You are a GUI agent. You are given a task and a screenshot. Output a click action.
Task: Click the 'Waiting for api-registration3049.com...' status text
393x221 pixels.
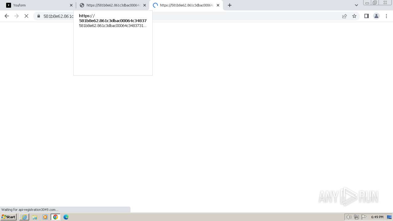tap(30, 210)
